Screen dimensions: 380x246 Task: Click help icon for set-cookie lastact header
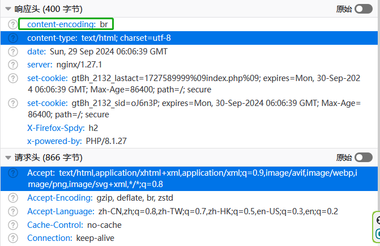(x=13, y=79)
